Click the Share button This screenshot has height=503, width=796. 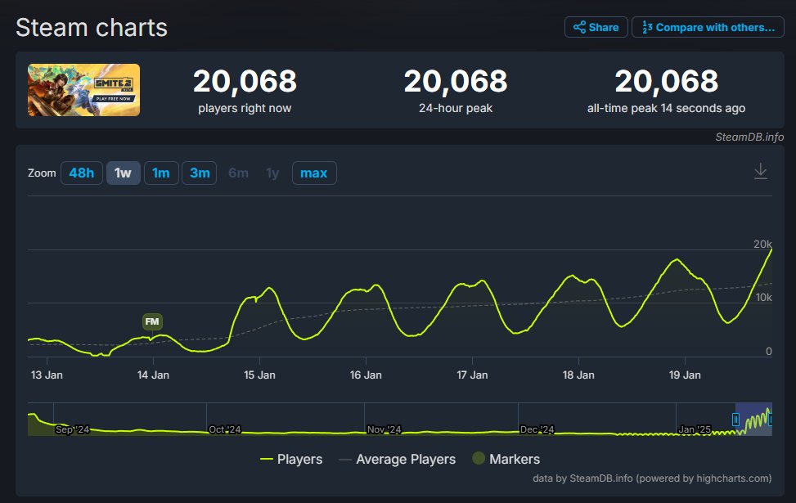pyautogui.click(x=596, y=28)
